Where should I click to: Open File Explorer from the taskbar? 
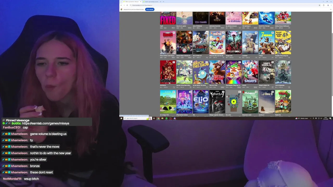pyautogui.click(x=162, y=118)
